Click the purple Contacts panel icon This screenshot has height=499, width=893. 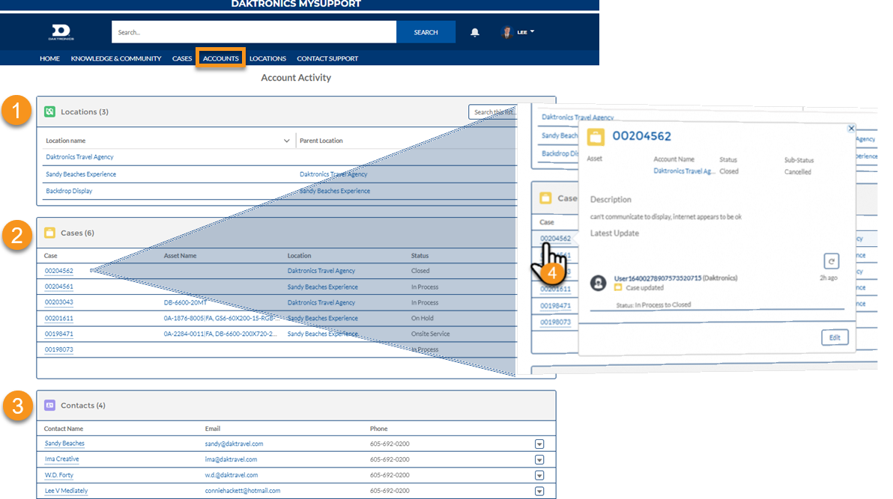click(49, 405)
